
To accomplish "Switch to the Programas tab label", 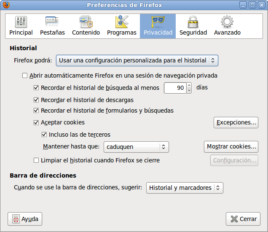I will (x=122, y=32).
